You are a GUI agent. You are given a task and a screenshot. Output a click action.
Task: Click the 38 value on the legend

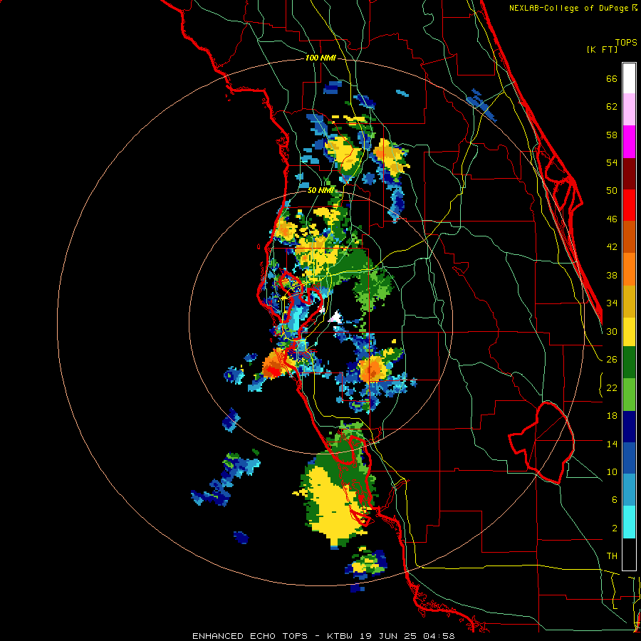[x=612, y=276]
